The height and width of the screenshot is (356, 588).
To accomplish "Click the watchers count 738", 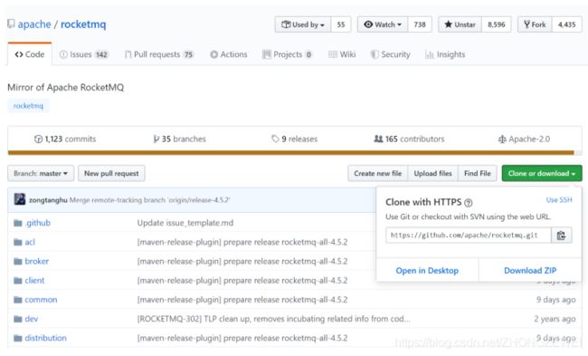I will pyautogui.click(x=420, y=24).
